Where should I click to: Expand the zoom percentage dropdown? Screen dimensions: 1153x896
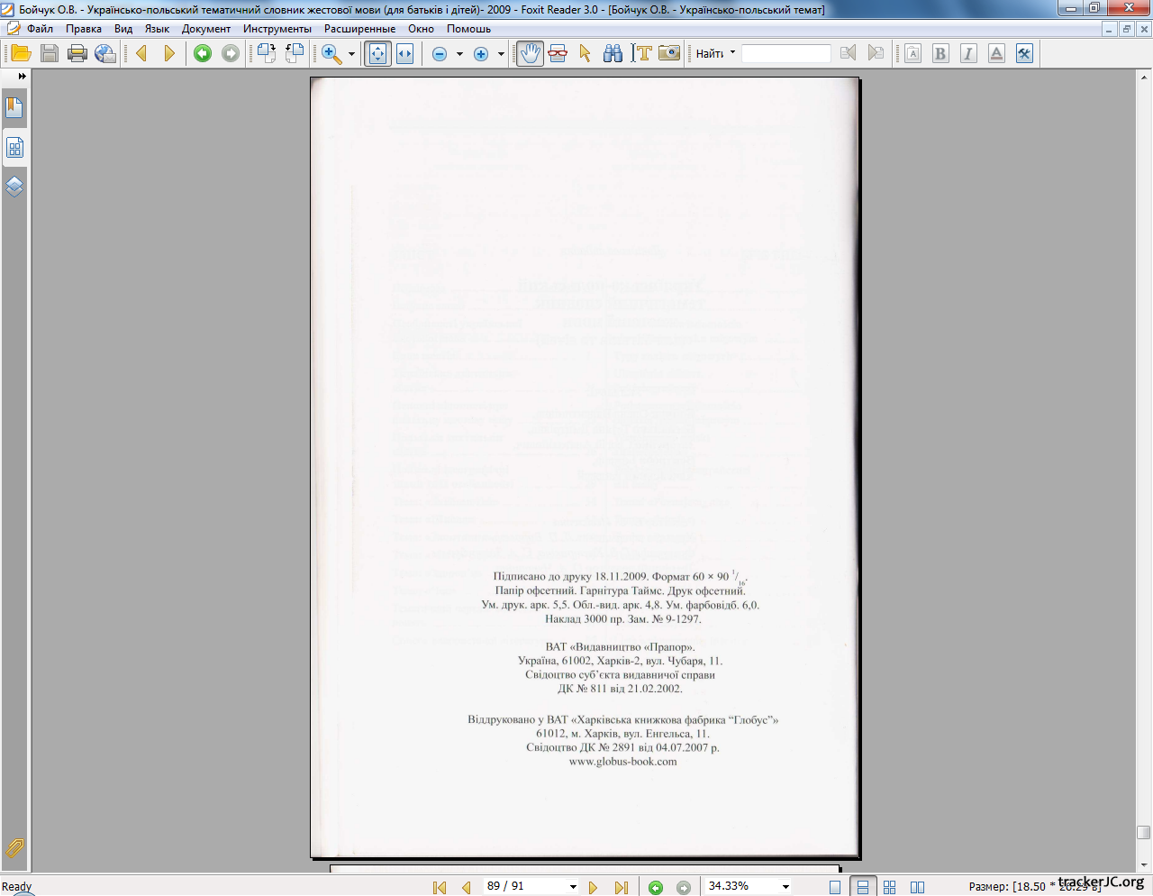coord(785,887)
